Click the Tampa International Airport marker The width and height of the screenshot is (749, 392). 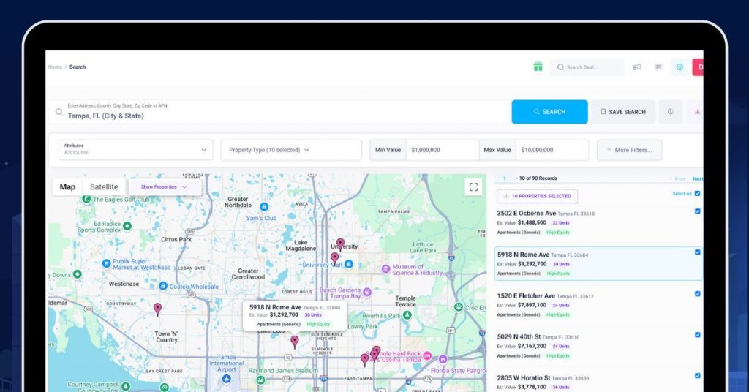coord(227,379)
